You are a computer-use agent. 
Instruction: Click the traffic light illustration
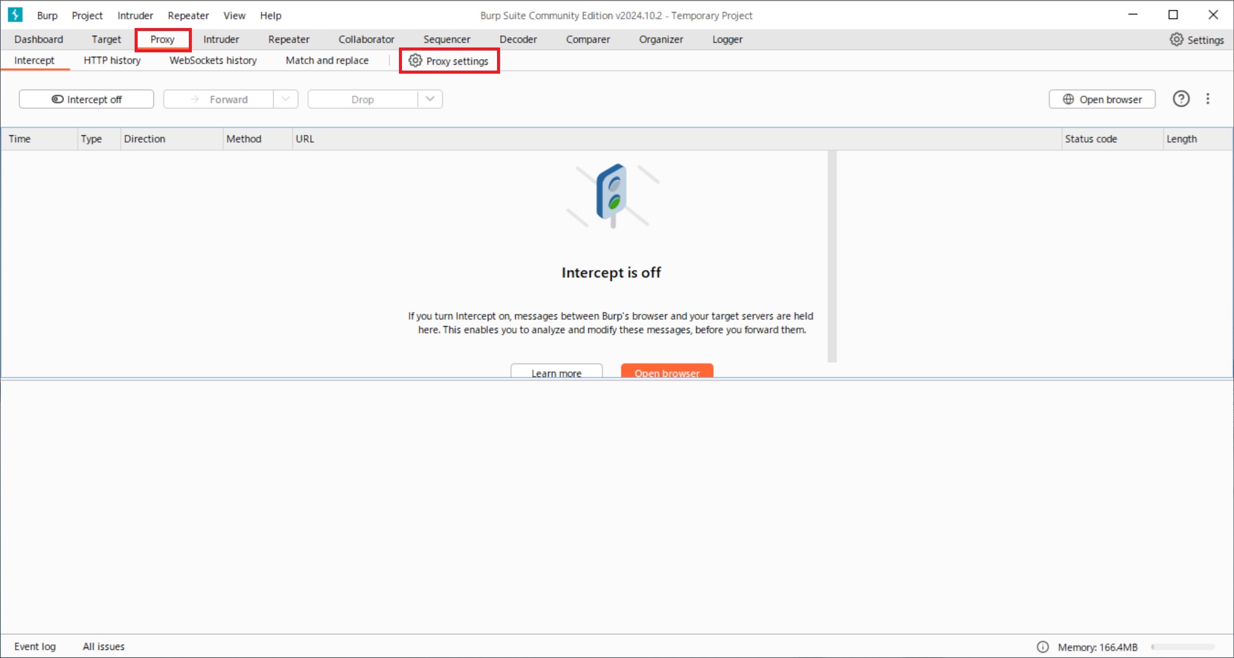click(612, 195)
